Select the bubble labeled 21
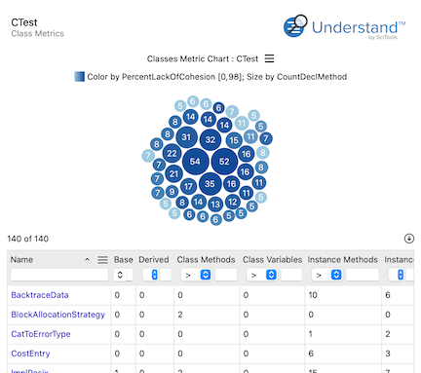 click(173, 174)
